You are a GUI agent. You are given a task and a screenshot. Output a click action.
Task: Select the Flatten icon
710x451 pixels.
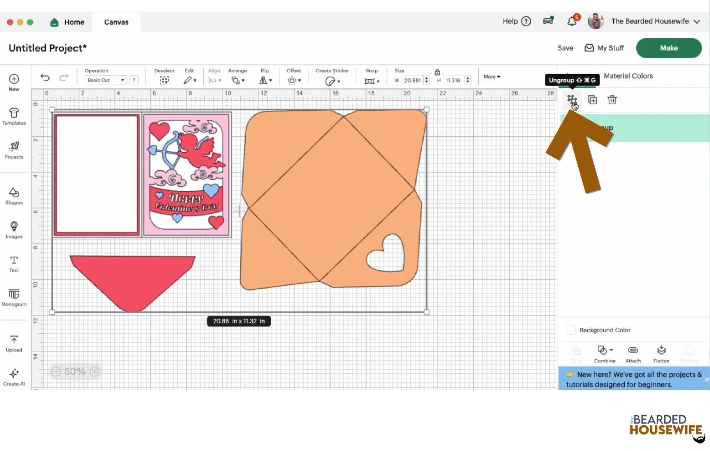coord(661,353)
